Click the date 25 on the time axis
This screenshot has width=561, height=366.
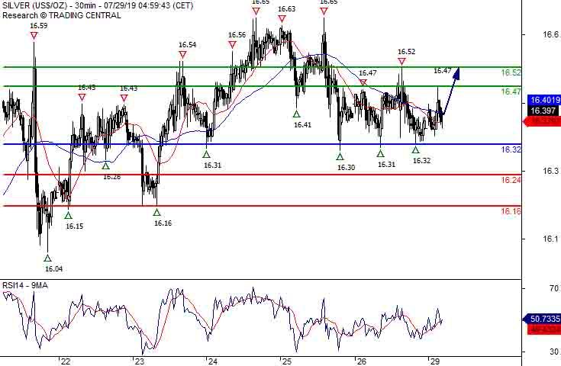pos(287,361)
